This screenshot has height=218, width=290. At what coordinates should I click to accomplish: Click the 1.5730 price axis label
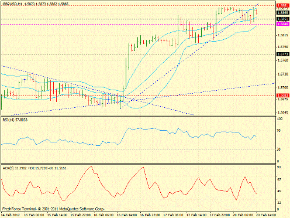coord(282,74)
